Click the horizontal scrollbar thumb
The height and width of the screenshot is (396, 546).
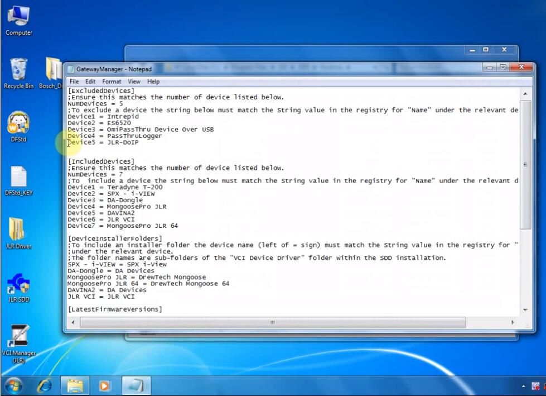click(x=273, y=322)
